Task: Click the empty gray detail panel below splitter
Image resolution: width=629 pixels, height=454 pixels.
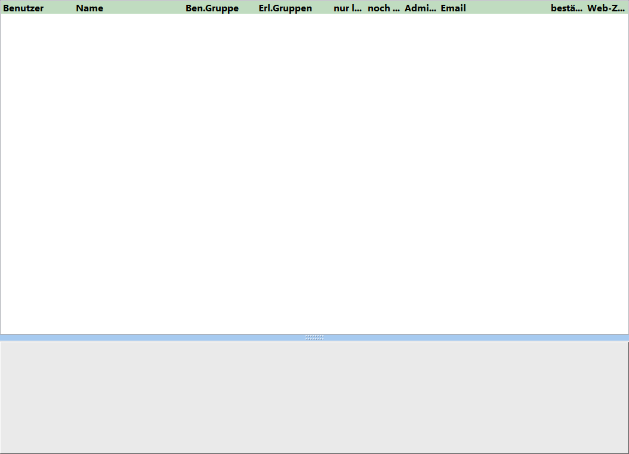Action: pos(314,397)
